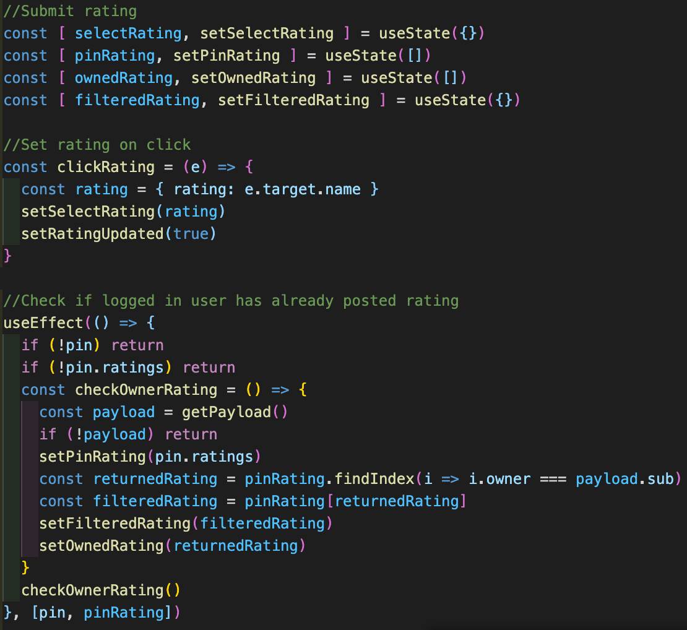Click 'returnedRating' in its const declaration
The width and height of the screenshot is (687, 630).
pyautogui.click(x=155, y=479)
